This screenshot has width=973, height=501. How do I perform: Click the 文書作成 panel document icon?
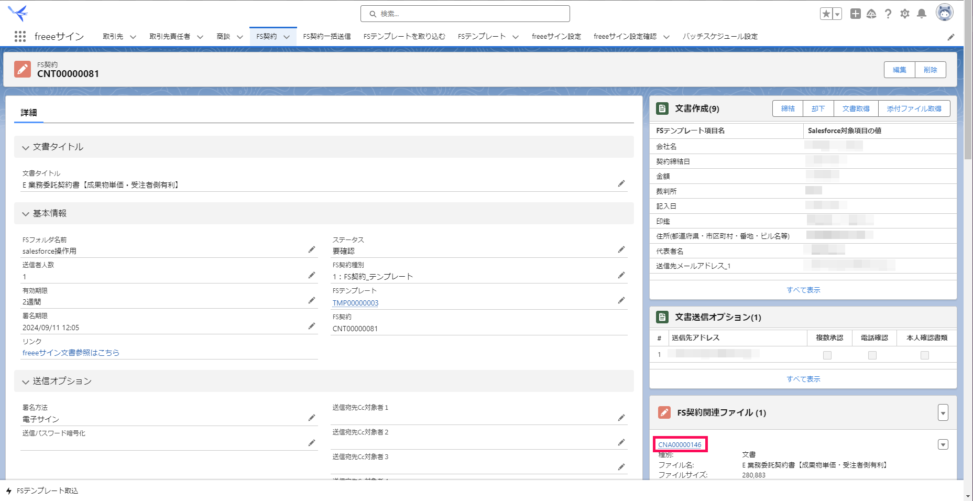[662, 108]
